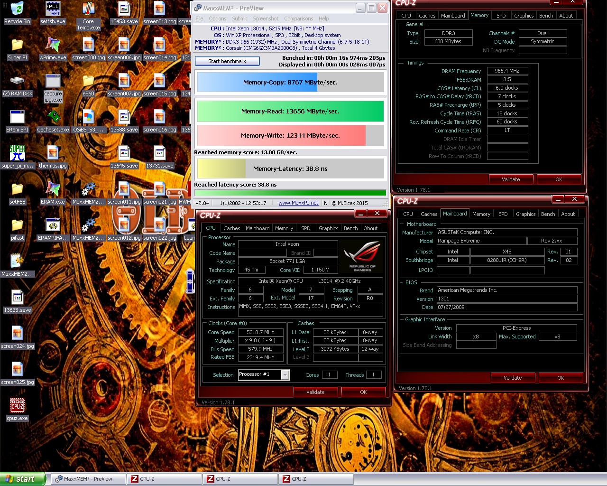The width and height of the screenshot is (607, 486).
Task: Launch ERam SPI desktop icon
Action: coord(18,121)
